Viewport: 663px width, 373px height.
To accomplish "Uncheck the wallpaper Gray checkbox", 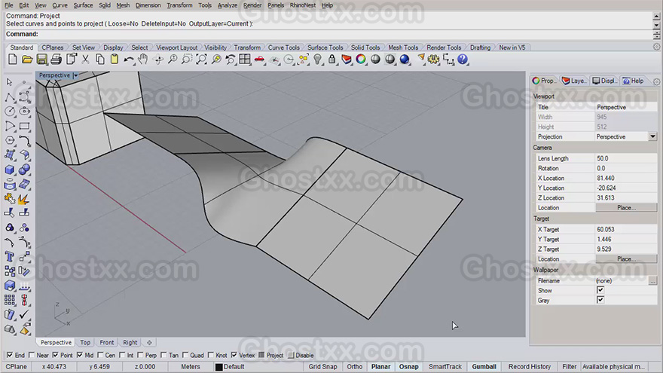I will coord(600,300).
